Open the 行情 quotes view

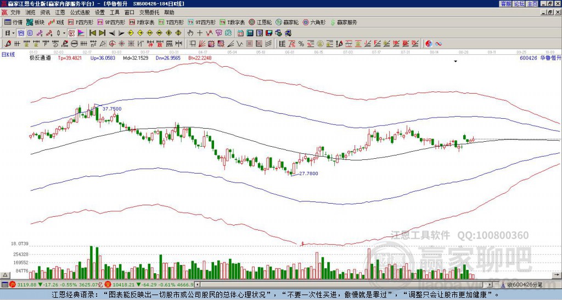(13, 22)
